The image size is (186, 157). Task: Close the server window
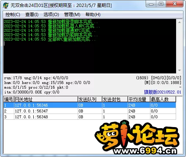click(x=175, y=4)
